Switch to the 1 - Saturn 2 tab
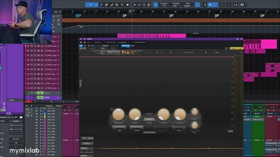 97,42
